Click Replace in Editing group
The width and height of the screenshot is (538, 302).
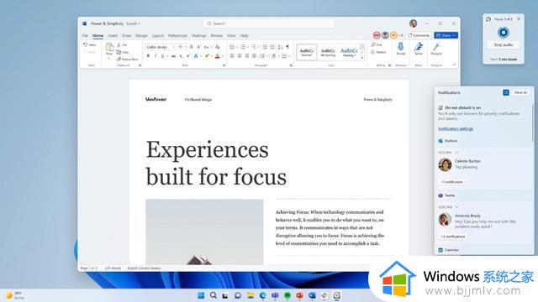[378, 52]
